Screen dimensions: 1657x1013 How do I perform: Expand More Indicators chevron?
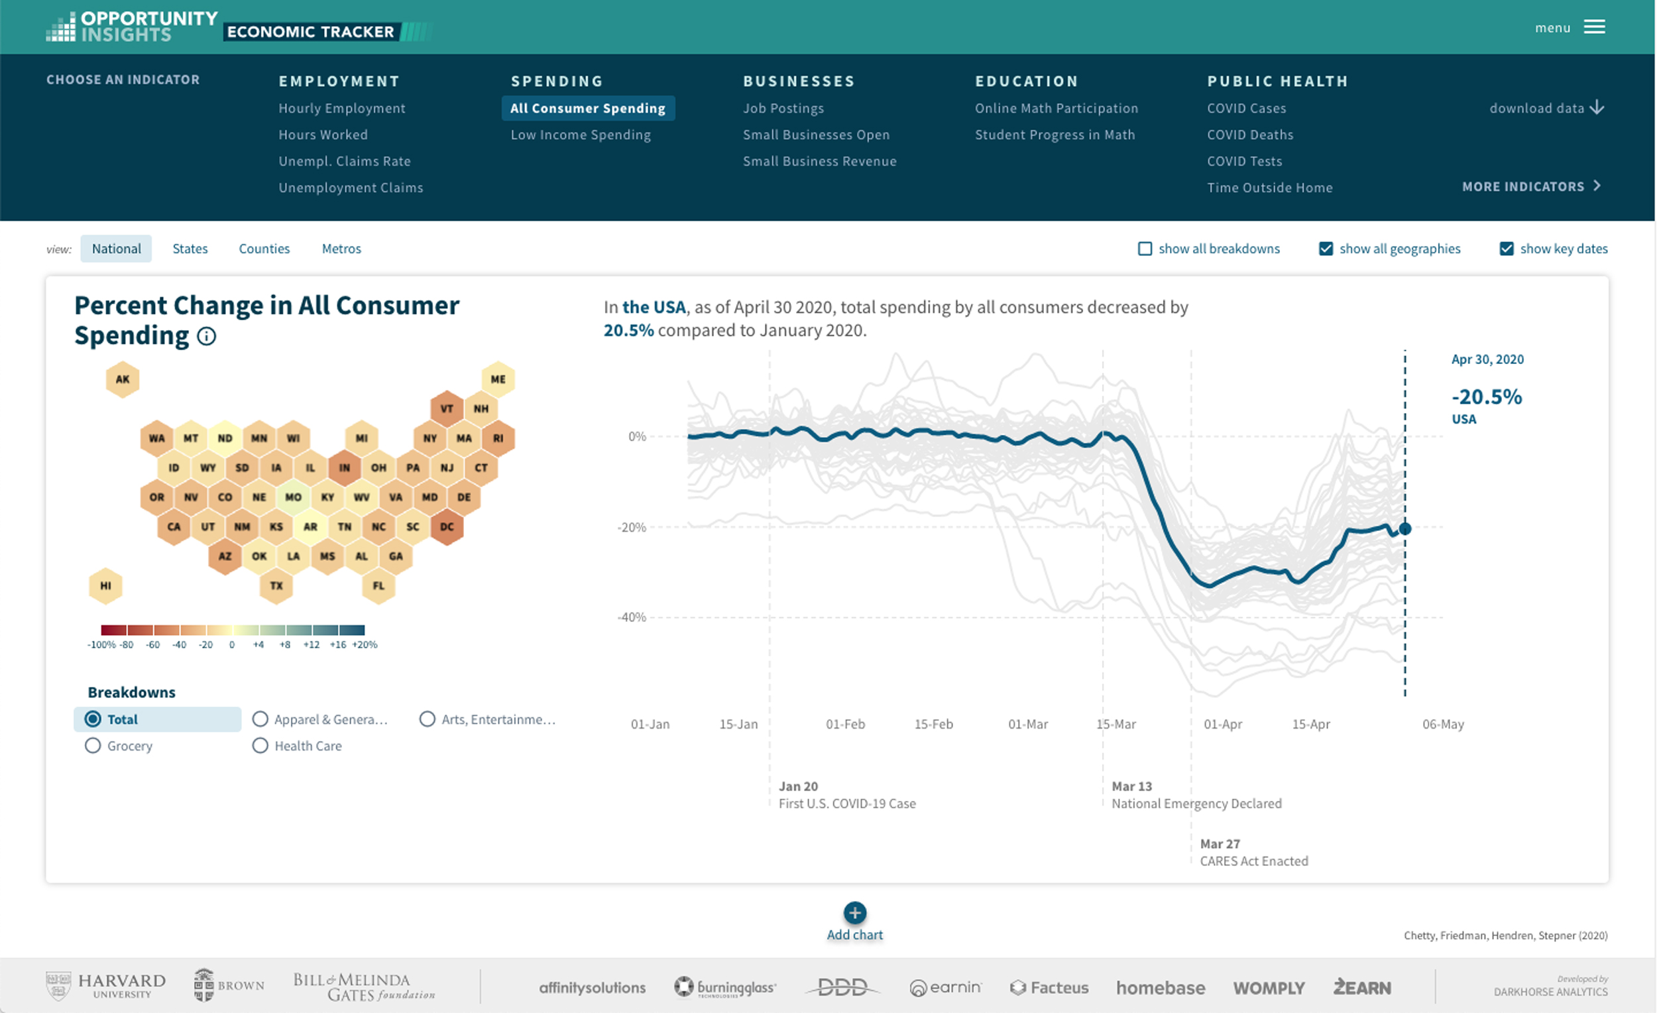tap(1597, 186)
